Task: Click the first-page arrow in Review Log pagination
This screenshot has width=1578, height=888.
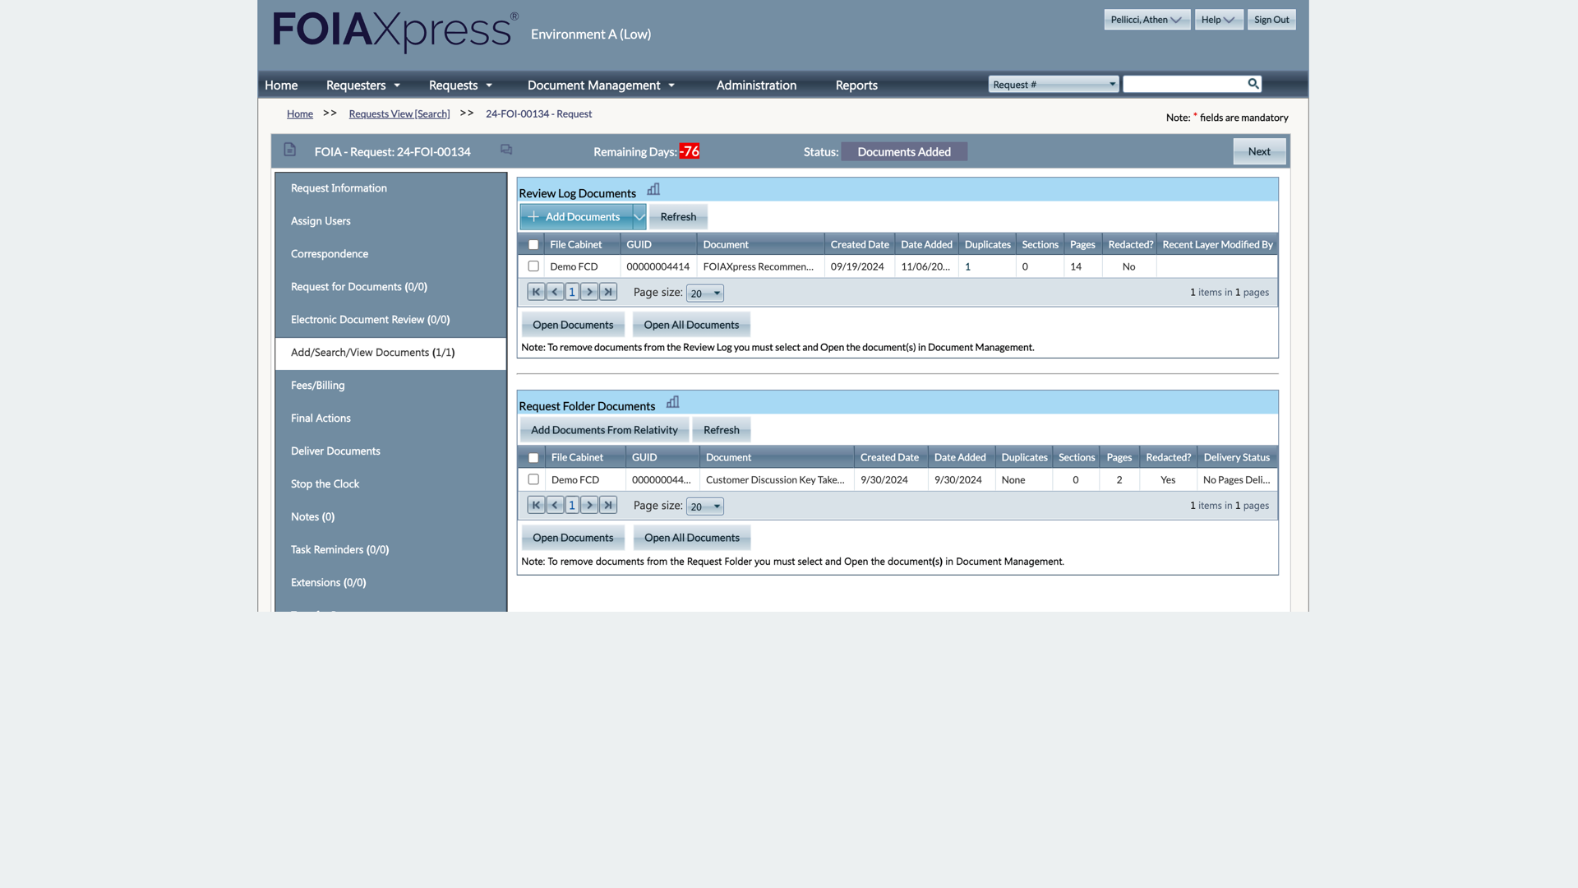Action: click(x=536, y=291)
